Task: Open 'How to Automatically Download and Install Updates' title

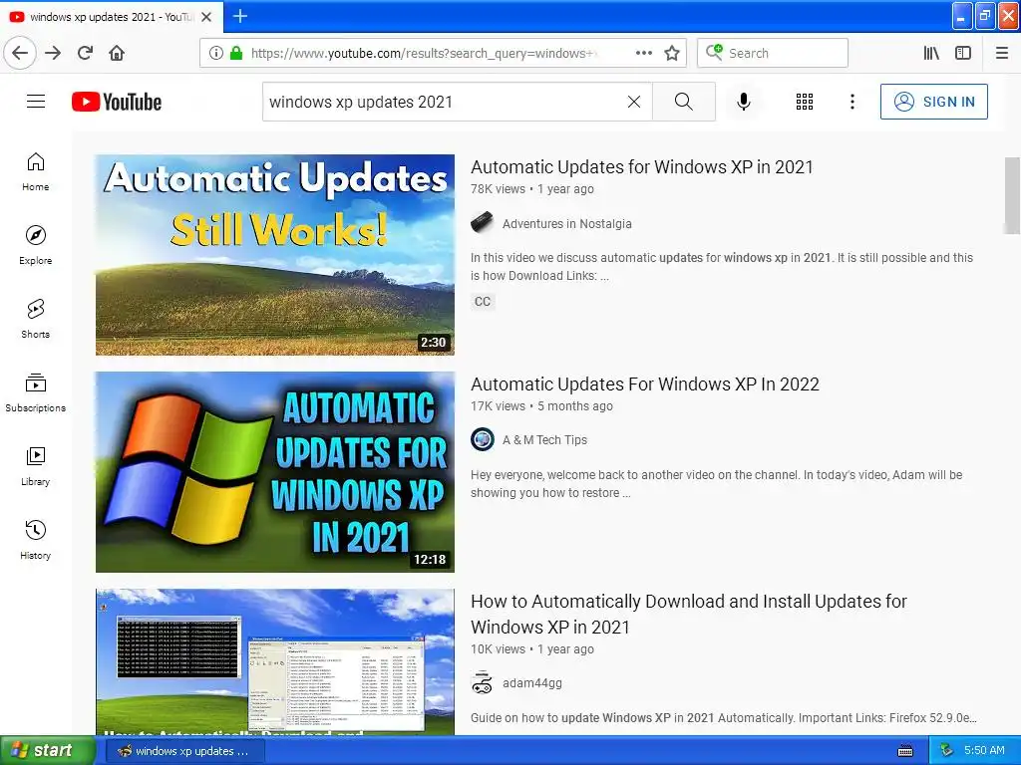Action: (x=688, y=614)
